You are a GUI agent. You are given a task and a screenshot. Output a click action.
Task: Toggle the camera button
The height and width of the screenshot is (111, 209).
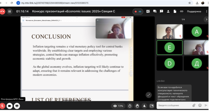pos(10,106)
